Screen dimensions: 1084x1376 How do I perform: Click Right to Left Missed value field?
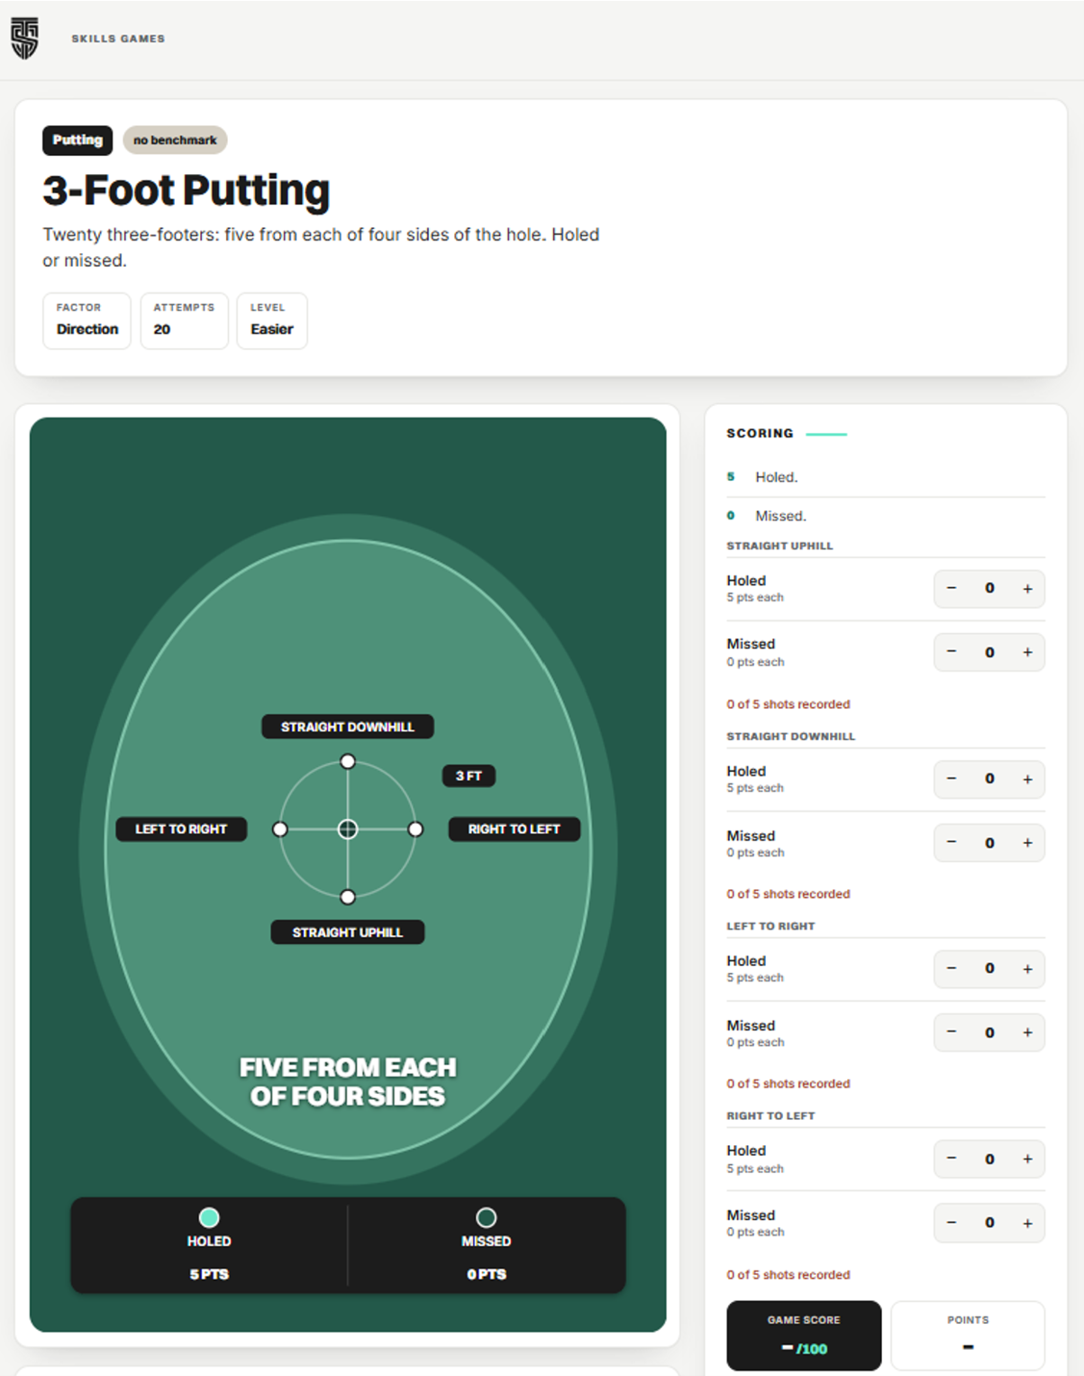pos(989,1223)
